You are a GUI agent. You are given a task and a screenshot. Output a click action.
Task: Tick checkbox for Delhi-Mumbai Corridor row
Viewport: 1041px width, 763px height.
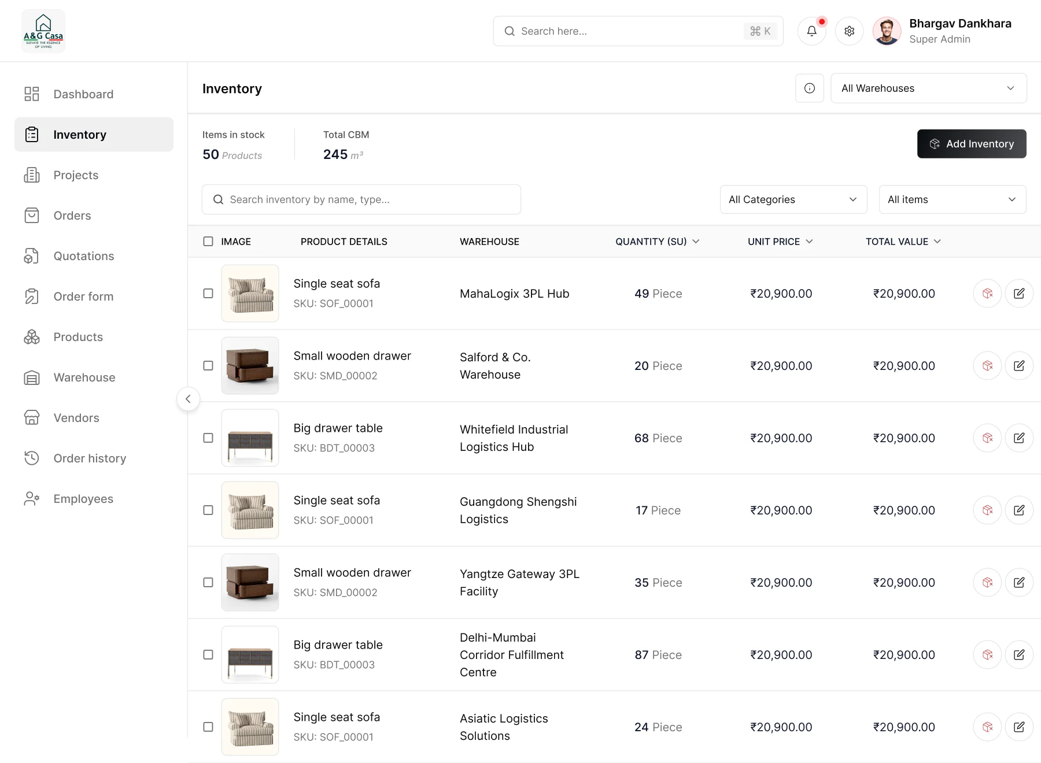tap(208, 655)
